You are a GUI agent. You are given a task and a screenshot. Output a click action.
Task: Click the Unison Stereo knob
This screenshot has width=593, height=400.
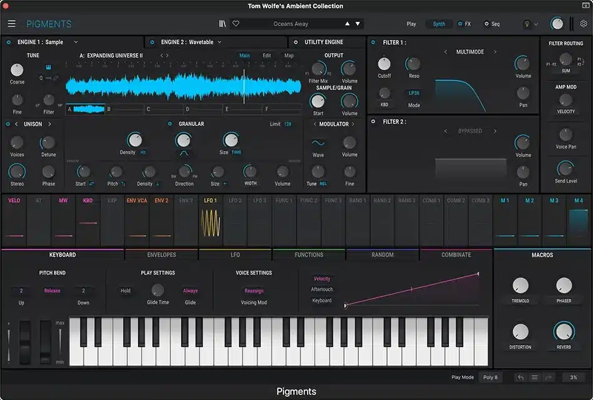click(17, 172)
